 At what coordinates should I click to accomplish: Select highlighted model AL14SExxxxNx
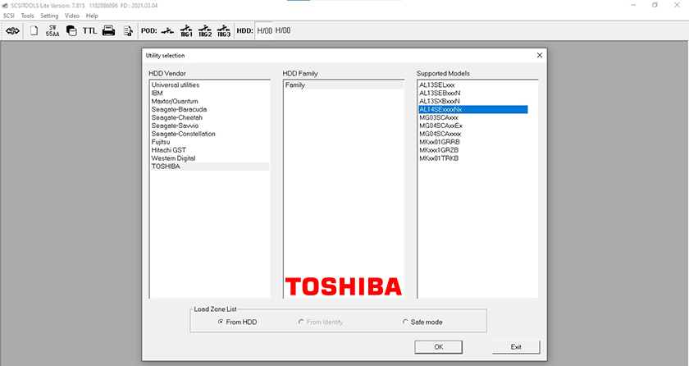point(473,109)
